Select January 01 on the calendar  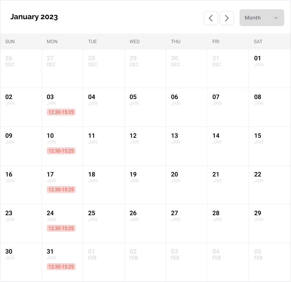(269, 68)
